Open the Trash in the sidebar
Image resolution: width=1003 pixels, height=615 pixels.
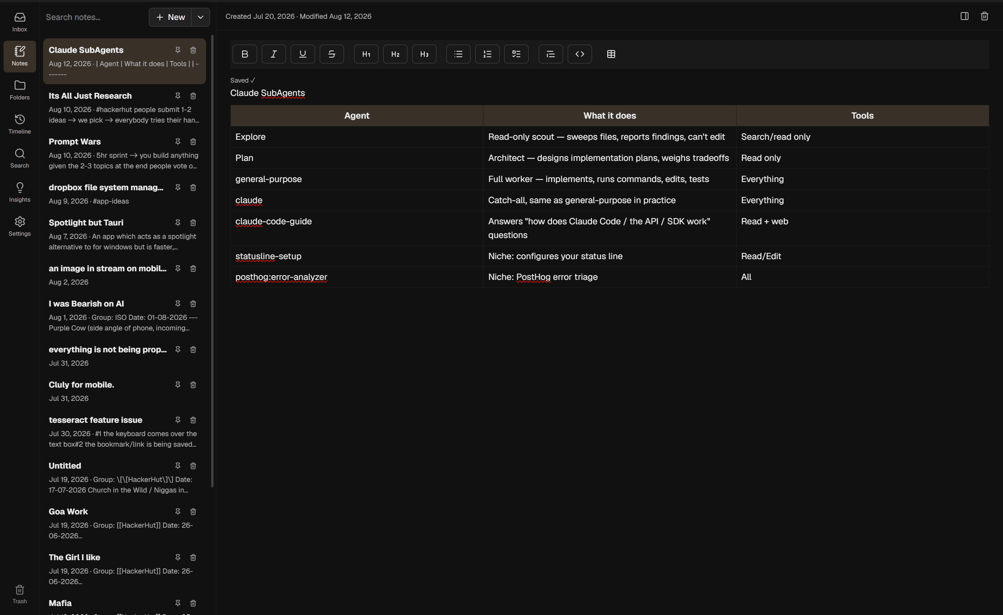20,594
